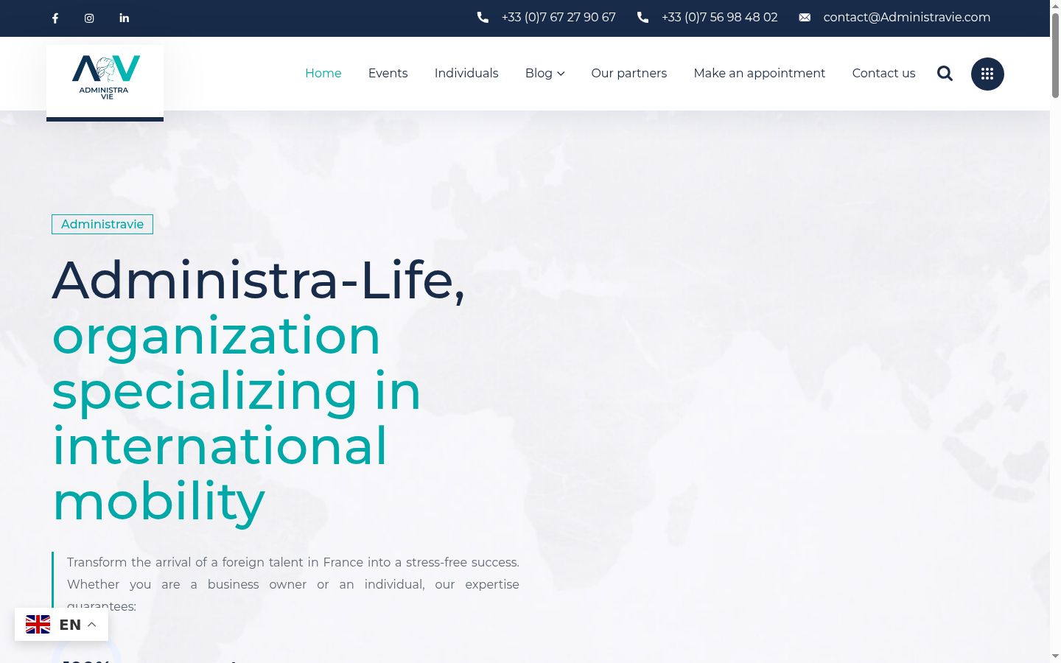Click the paragraph starting 'Transform the arrival'
The width and height of the screenshot is (1061, 663).
[293, 584]
